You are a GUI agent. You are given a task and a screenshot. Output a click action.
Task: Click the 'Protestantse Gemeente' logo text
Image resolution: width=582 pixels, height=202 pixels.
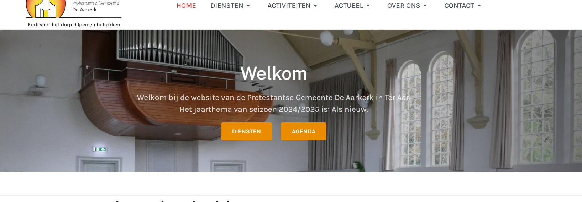point(96,3)
